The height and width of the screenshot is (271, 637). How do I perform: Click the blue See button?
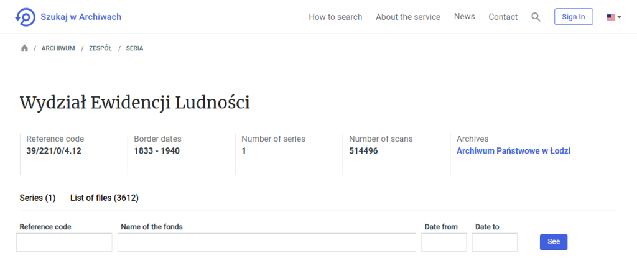[553, 242]
